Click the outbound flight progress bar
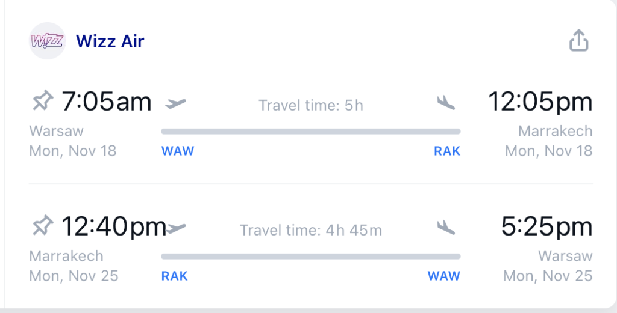This screenshot has width=617, height=313. coord(311,132)
